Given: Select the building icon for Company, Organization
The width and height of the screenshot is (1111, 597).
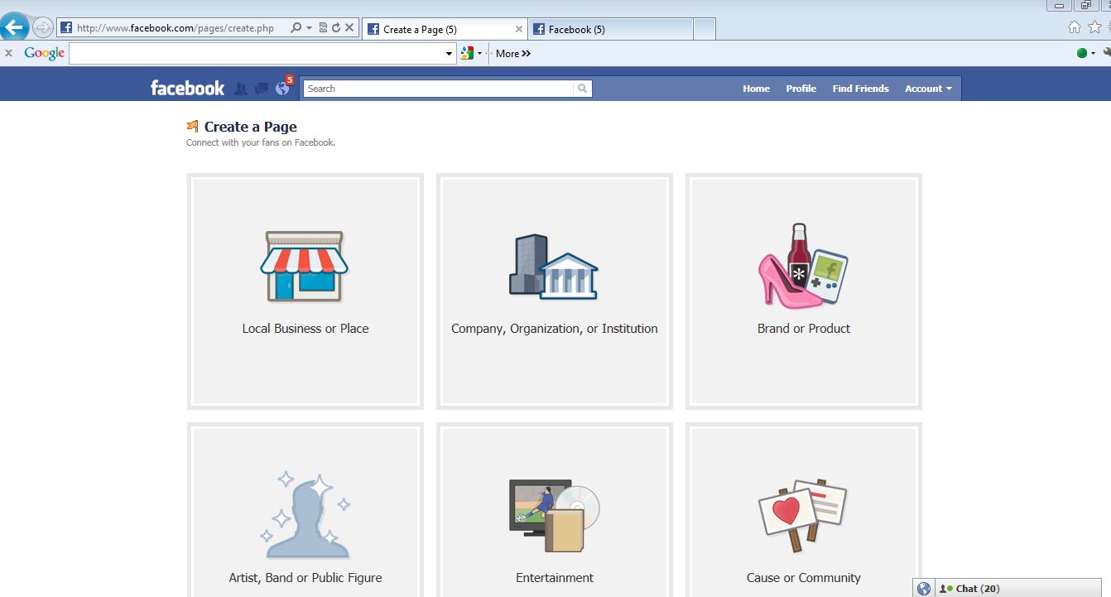Looking at the screenshot, I should tap(553, 267).
